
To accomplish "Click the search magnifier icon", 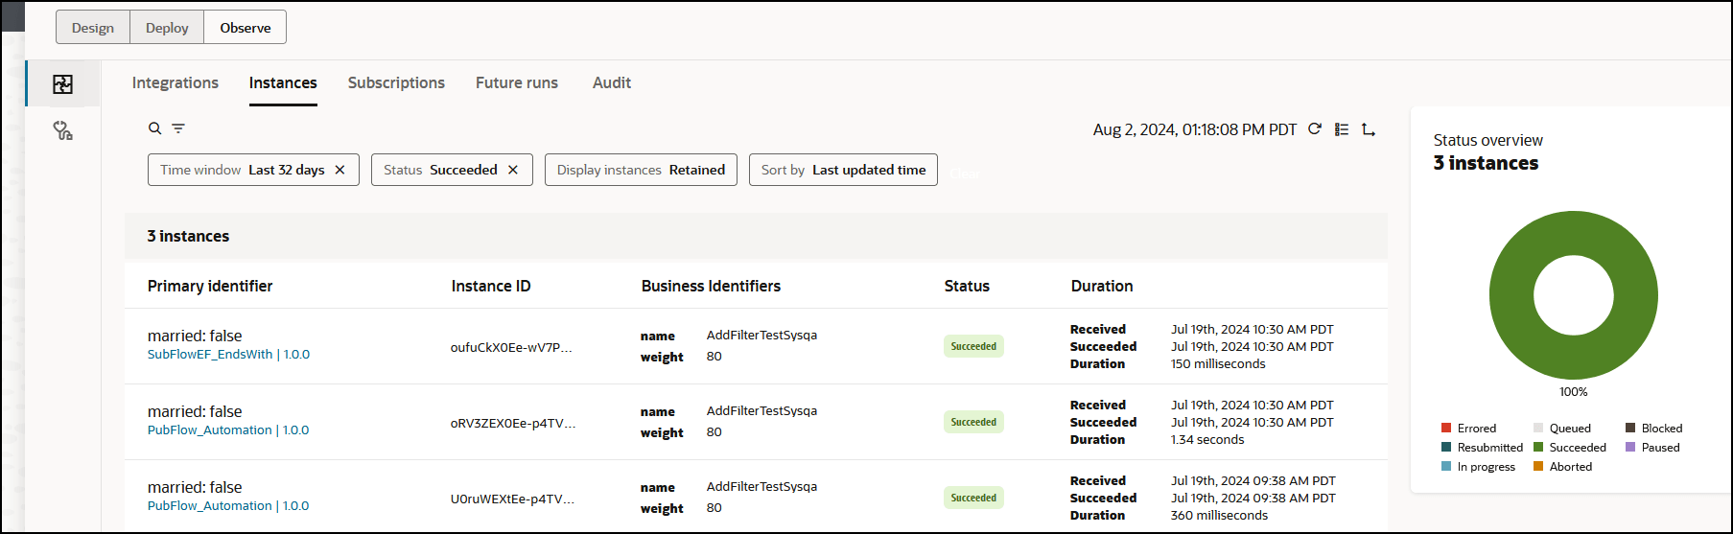I will coord(154,128).
